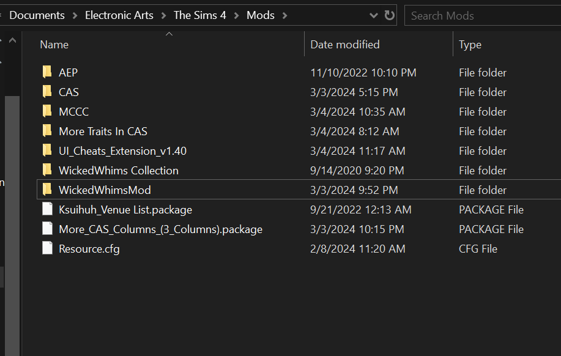
Task: Select the More Traits In CAS folder
Action: click(103, 131)
